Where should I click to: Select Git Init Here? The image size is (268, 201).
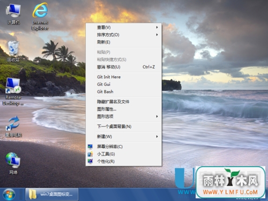click(124, 77)
